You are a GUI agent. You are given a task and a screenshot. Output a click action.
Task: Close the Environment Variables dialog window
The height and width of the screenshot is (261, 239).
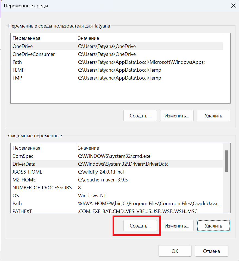233,5
